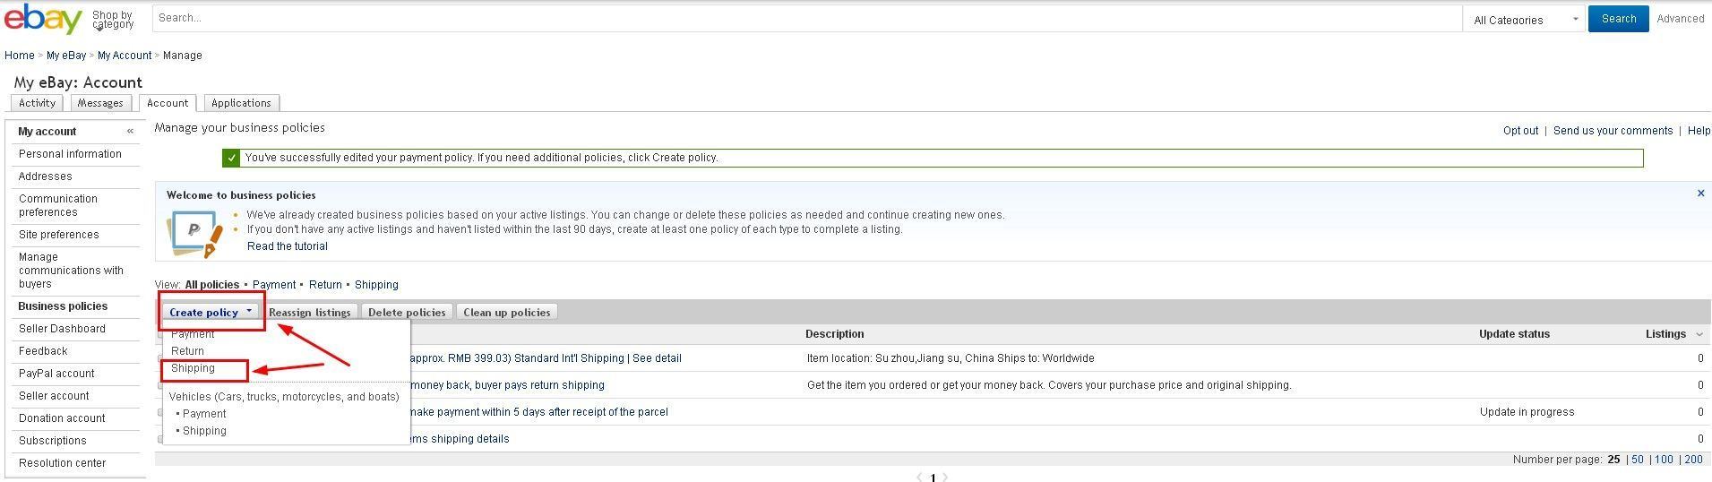Choose Vehicles Payment in Create policy menu
1712x482 pixels.
click(204, 414)
